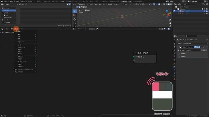Open the モディファイアーを追加 dropdown
This screenshot has height=117, width=209.
click(192, 44)
